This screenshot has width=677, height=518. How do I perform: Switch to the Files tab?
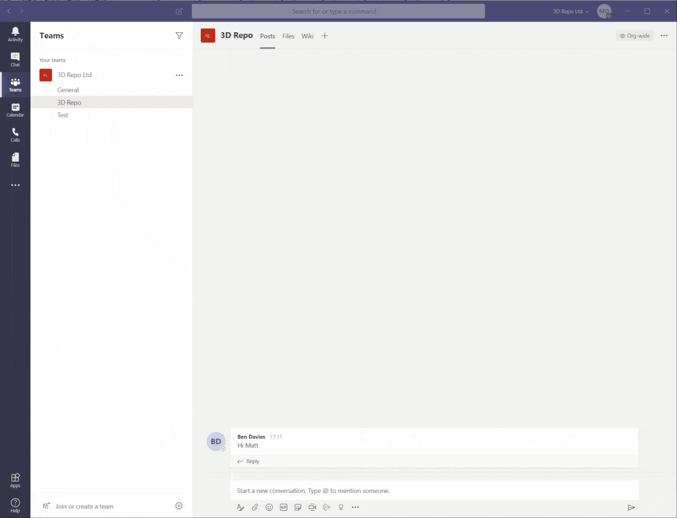click(289, 36)
